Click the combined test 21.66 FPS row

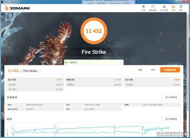[x=152, y=85]
